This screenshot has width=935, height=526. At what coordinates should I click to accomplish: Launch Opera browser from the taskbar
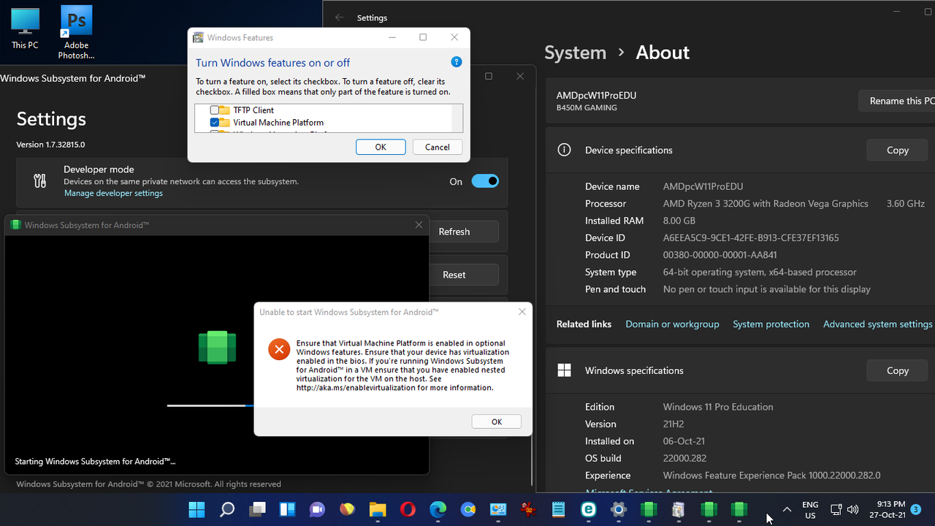point(408,509)
